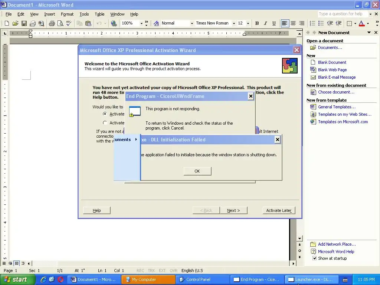Open the Edit menu

pyautogui.click(x=21, y=14)
